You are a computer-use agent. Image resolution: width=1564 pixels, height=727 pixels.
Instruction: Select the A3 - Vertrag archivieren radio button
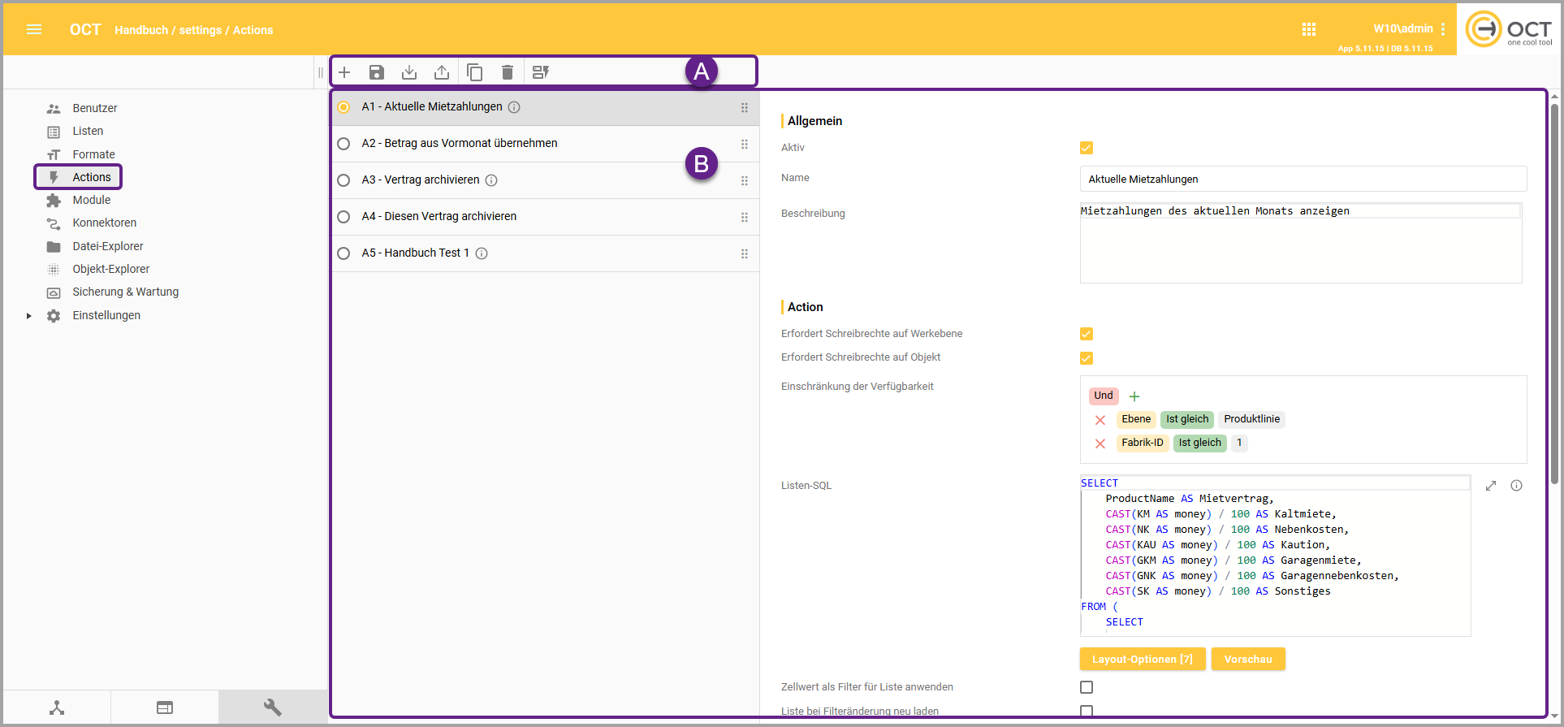pos(344,180)
